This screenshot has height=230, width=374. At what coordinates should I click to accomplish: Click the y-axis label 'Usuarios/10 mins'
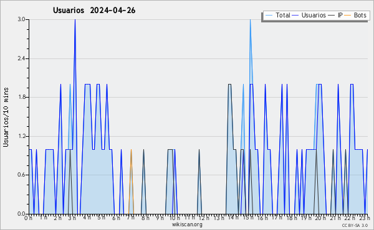[6, 117]
